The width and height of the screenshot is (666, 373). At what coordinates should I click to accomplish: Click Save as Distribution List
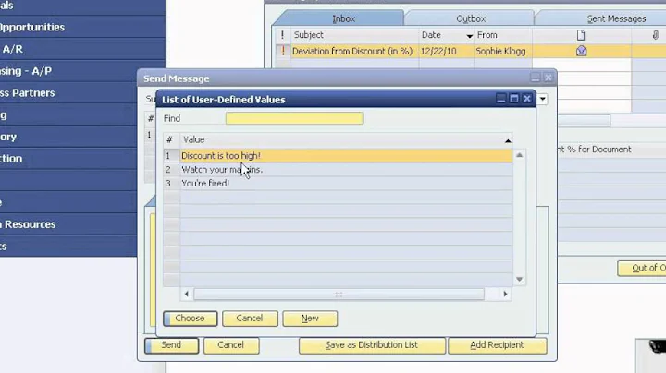pos(372,345)
